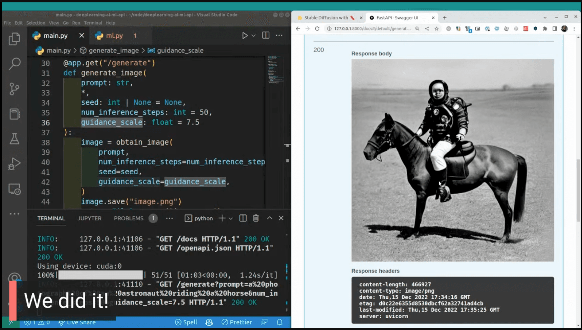The image size is (582, 330).
Task: Open the Help menu
Action: (x=110, y=23)
